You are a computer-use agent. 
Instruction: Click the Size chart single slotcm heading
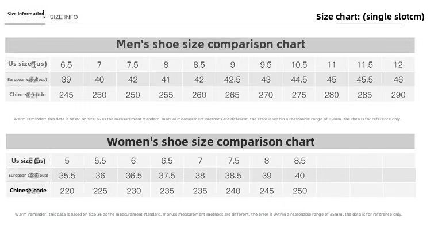(x=370, y=17)
